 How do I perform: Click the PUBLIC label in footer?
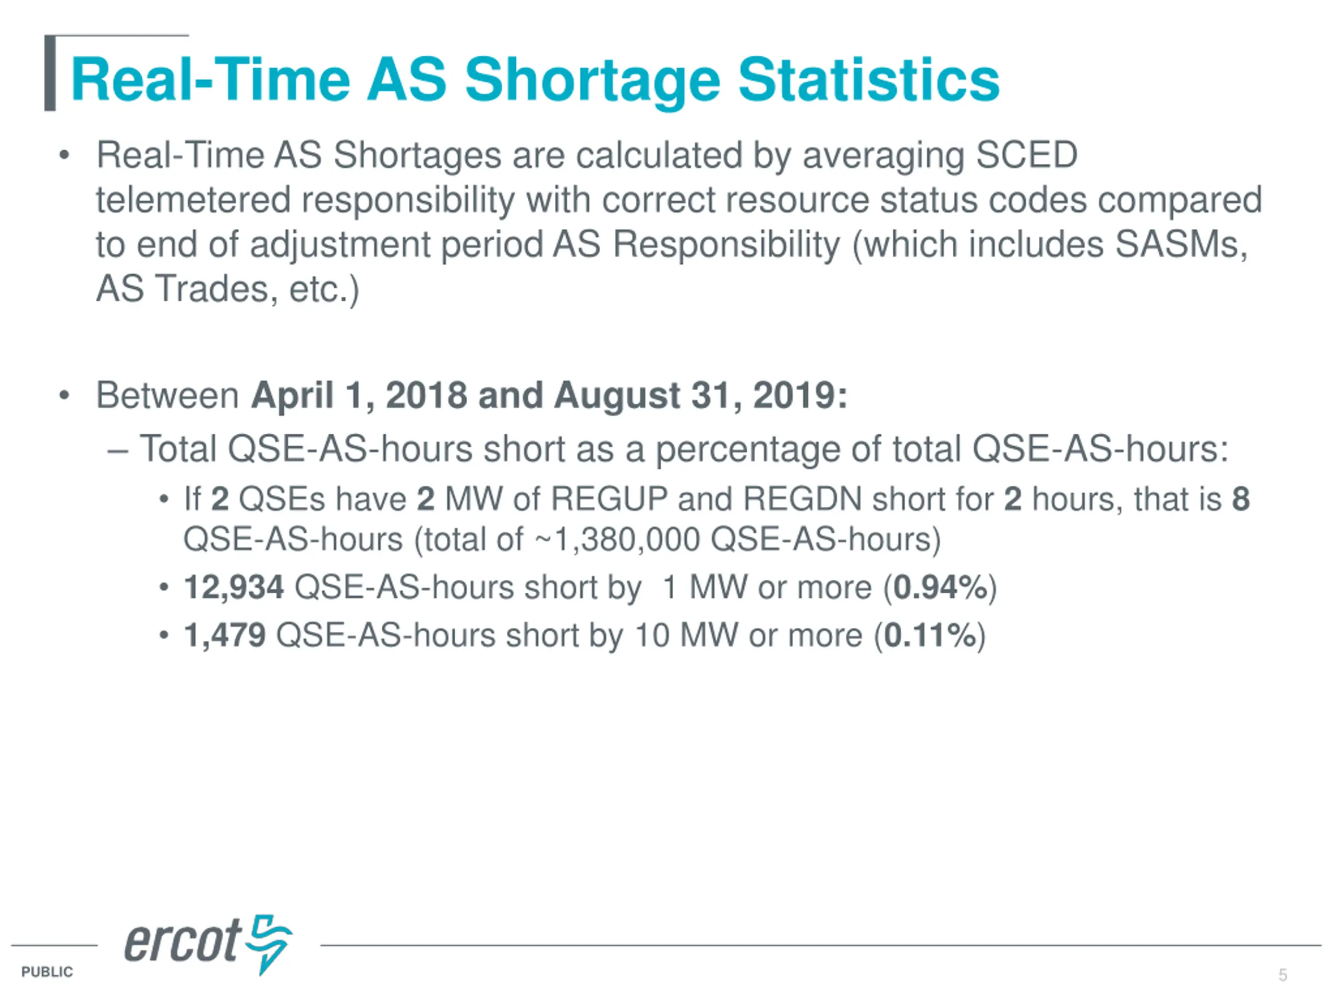coord(47,971)
